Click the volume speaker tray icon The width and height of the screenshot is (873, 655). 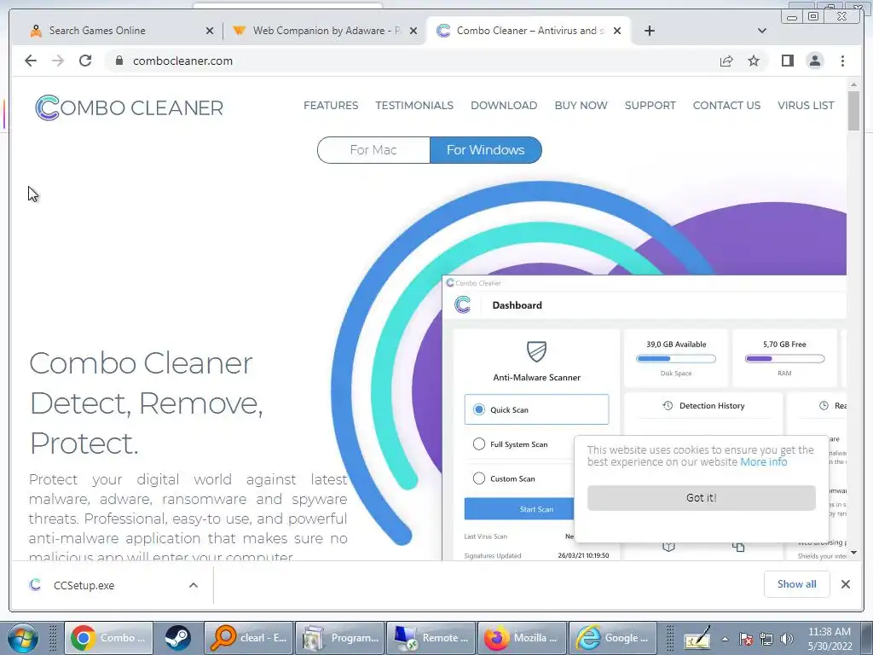point(787,639)
